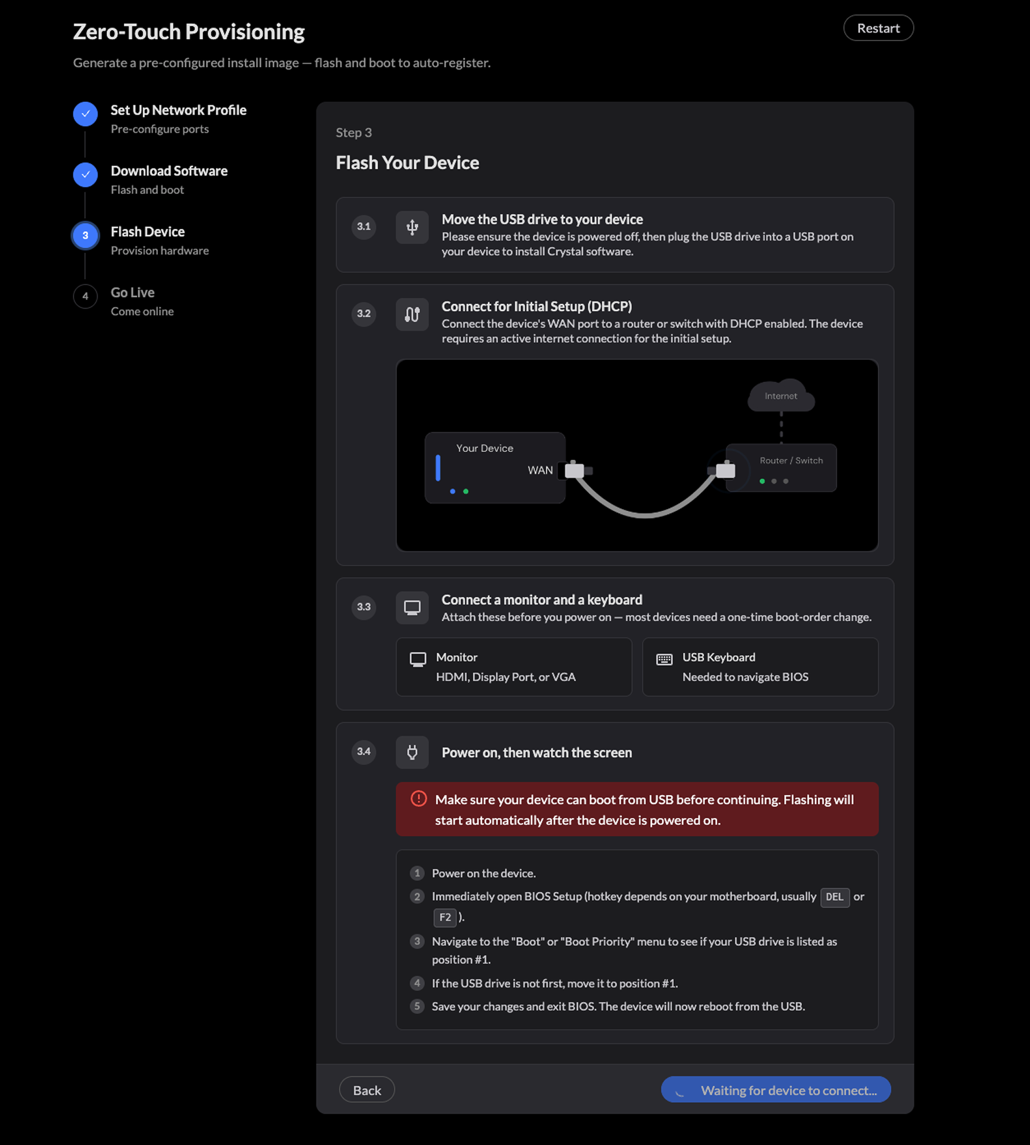Viewport: 1030px width, 1145px height.
Task: Click the monitor icon in the Monitor card
Action: tap(417, 660)
